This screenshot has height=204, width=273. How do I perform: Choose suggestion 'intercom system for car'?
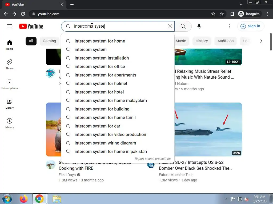[x=118, y=126]
